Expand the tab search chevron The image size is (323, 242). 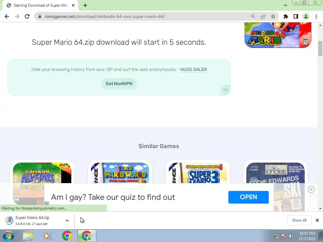tap(285, 6)
